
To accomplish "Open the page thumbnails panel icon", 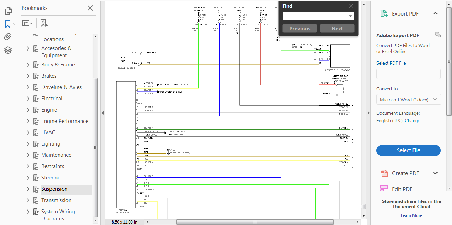I will pyautogui.click(x=8, y=11).
